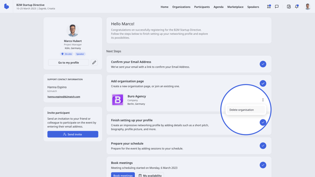
Task: Click the B2M Startup Directive event title
Action: [30, 5]
